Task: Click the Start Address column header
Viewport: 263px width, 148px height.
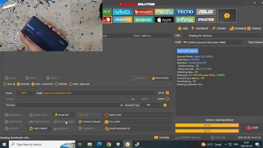Action: coord(142,36)
